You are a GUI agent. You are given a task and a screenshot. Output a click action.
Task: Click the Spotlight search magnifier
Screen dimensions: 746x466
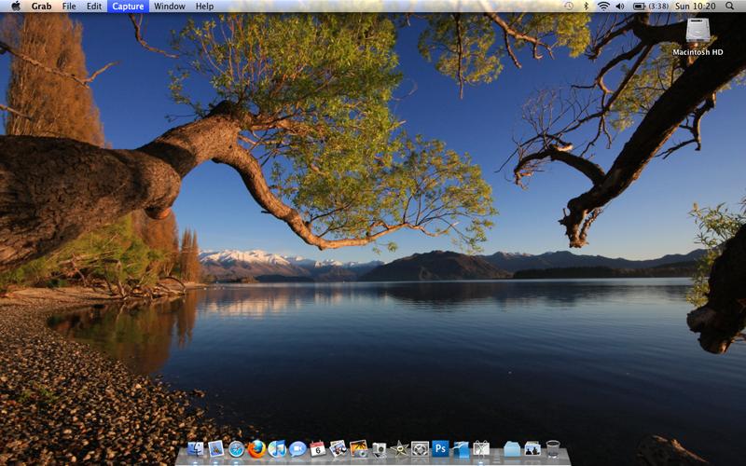(730, 7)
